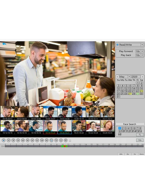Screen dimensions: 145x194
Task: Click the reverse play button
Action: click(8, 140)
